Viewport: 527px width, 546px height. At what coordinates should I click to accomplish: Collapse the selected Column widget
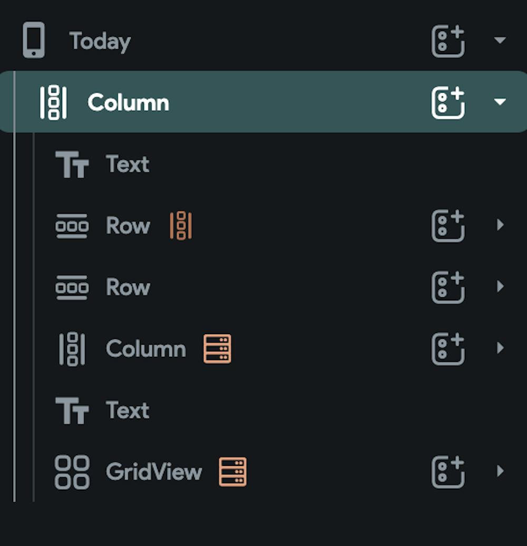[500, 102]
